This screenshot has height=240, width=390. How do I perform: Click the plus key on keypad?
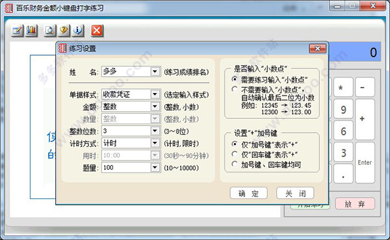[x=365, y=120]
